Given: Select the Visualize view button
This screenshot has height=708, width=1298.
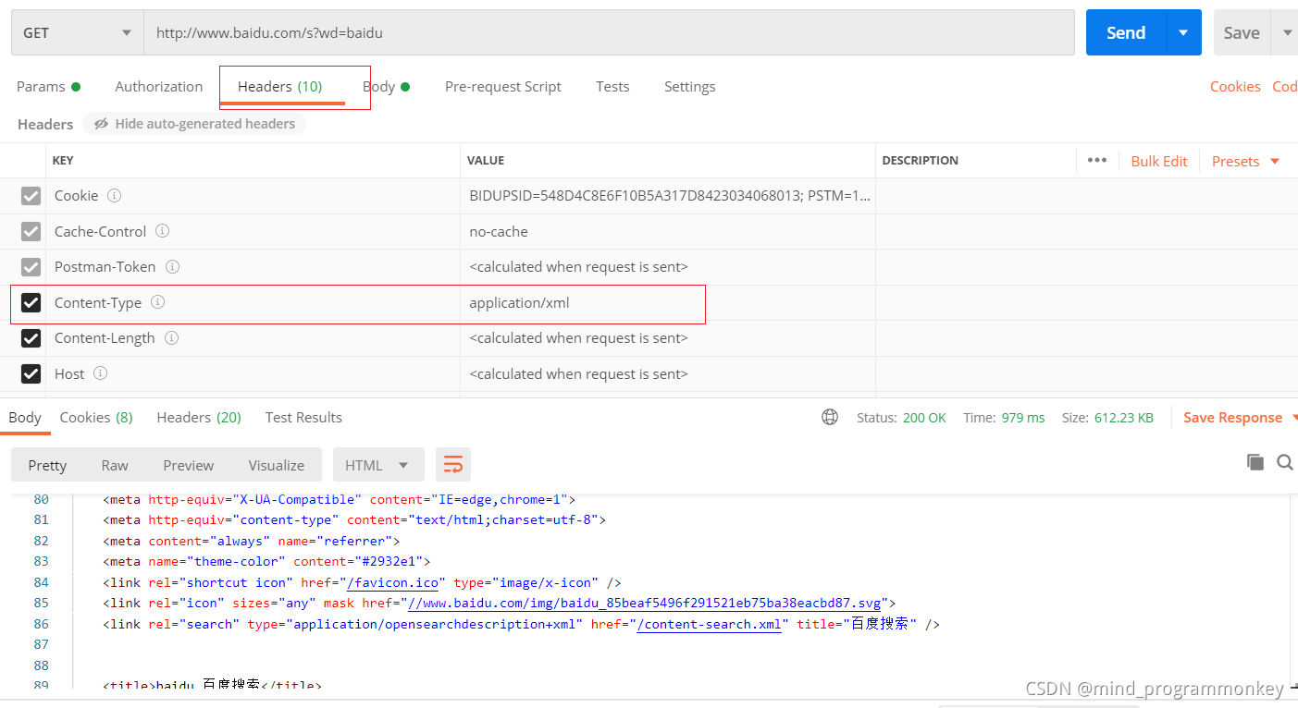Looking at the screenshot, I should click(276, 465).
